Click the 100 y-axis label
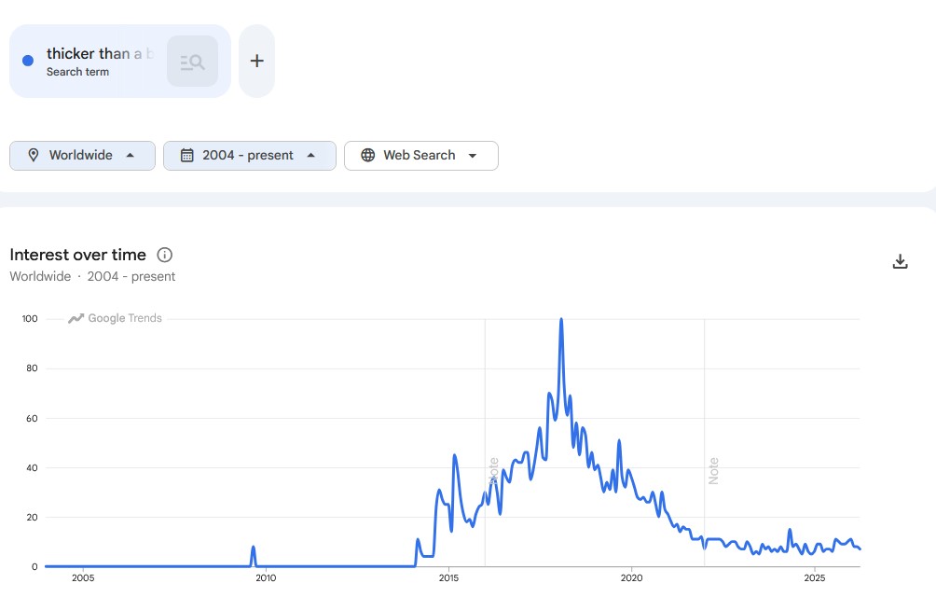The width and height of the screenshot is (936, 597). click(x=30, y=319)
